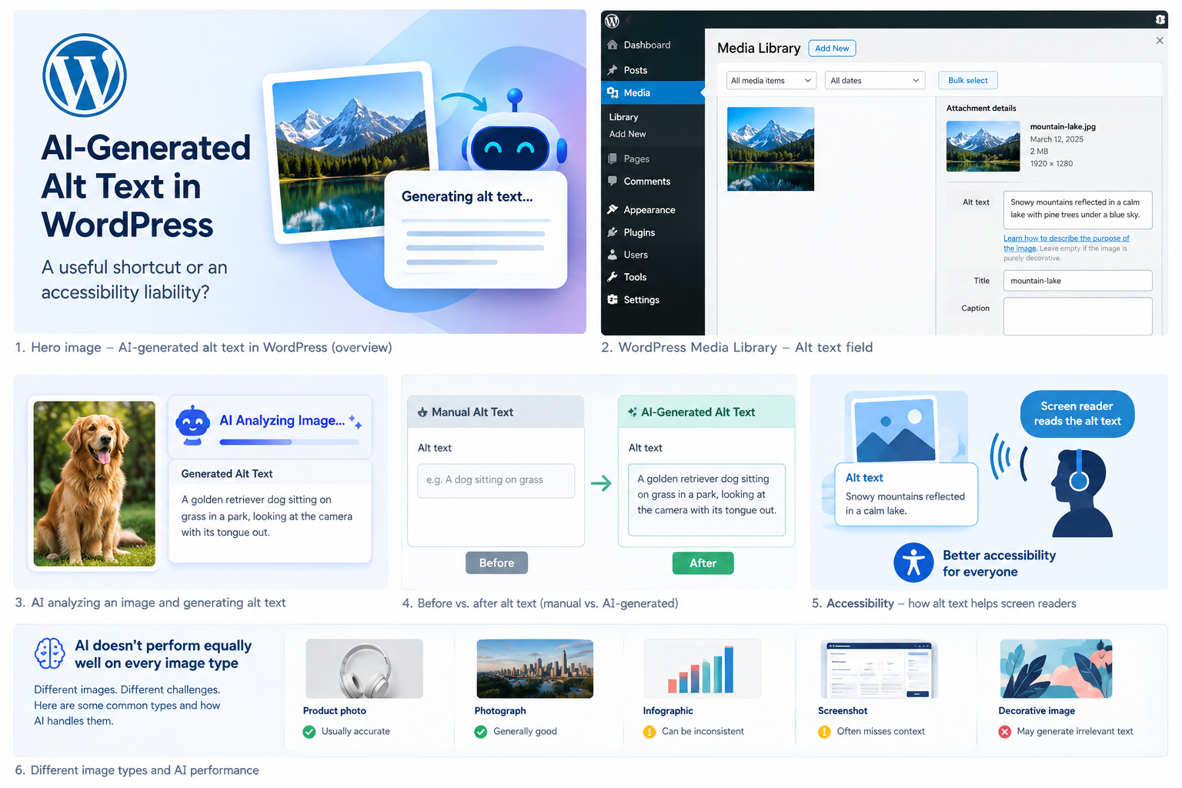Click the empty Caption field
Screen dimensions: 1182x788
pos(1077,316)
